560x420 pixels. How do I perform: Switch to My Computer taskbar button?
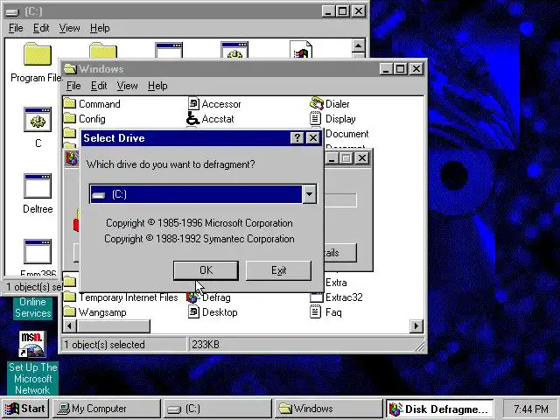pos(107,409)
